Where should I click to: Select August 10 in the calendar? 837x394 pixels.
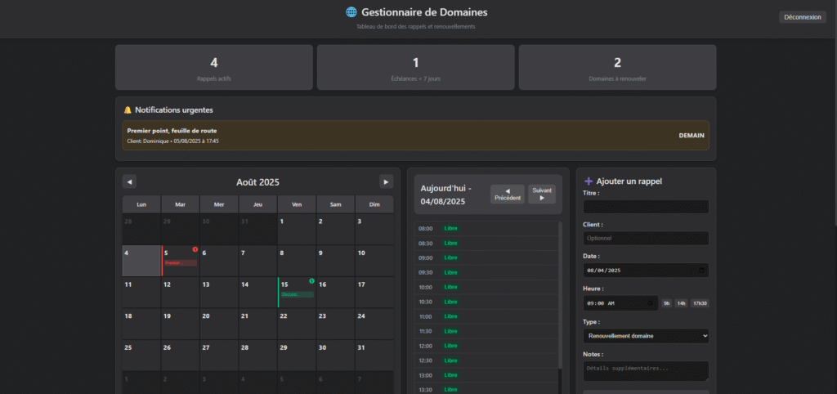click(374, 261)
